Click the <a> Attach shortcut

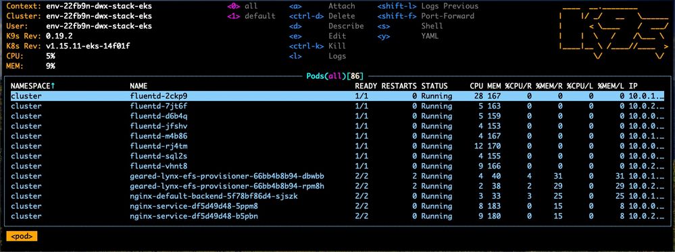point(322,6)
